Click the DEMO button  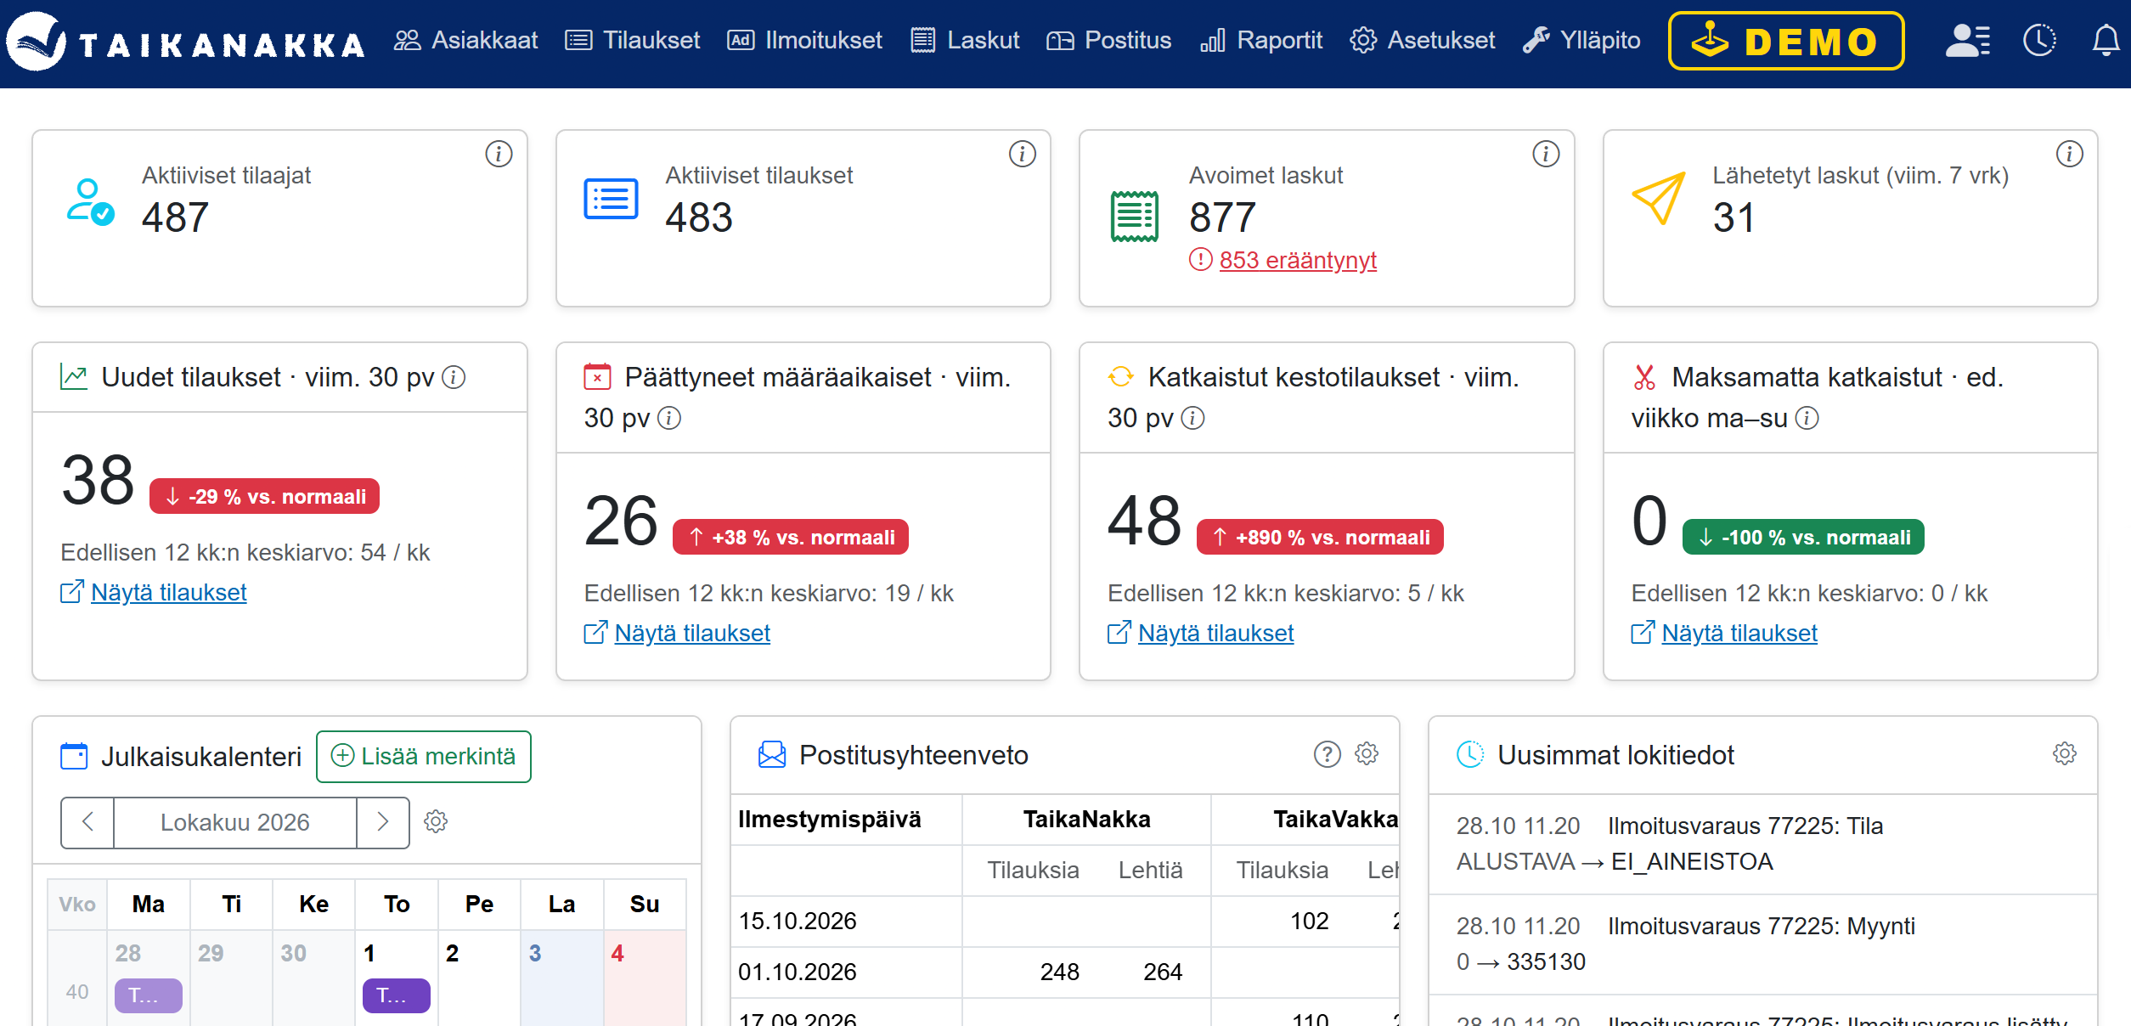coord(1786,41)
